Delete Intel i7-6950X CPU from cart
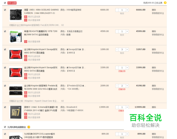Image resolution: width=177 pixels, height=139 pixels. point(154,107)
